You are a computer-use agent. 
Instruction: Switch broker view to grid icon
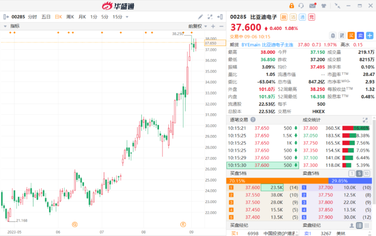pyautogui.click(x=366, y=225)
